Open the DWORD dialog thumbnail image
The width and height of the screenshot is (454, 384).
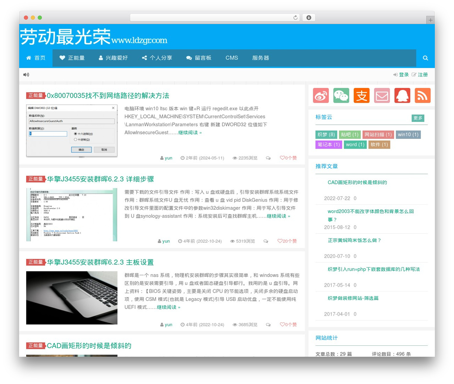point(72,131)
